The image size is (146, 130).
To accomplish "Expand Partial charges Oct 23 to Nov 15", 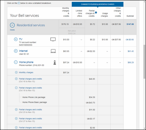I will tap(16, 110).
